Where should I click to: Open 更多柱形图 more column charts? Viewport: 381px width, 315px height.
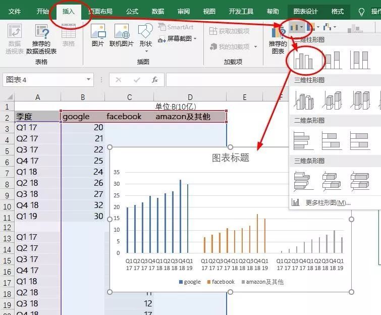click(321, 202)
